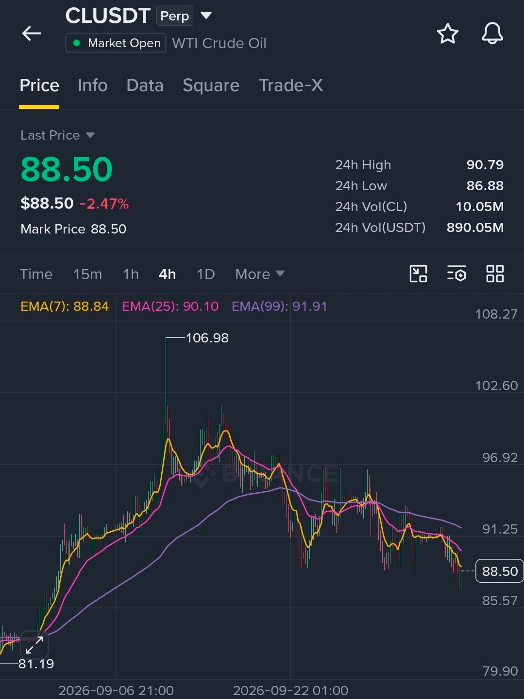Viewport: 524px width, 699px height.
Task: Open the More timeframes dropdown
Action: pos(259,274)
